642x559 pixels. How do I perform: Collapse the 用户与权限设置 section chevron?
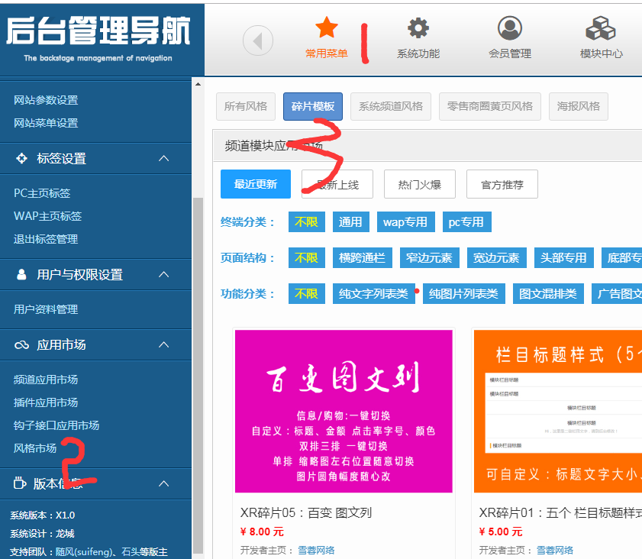click(163, 274)
